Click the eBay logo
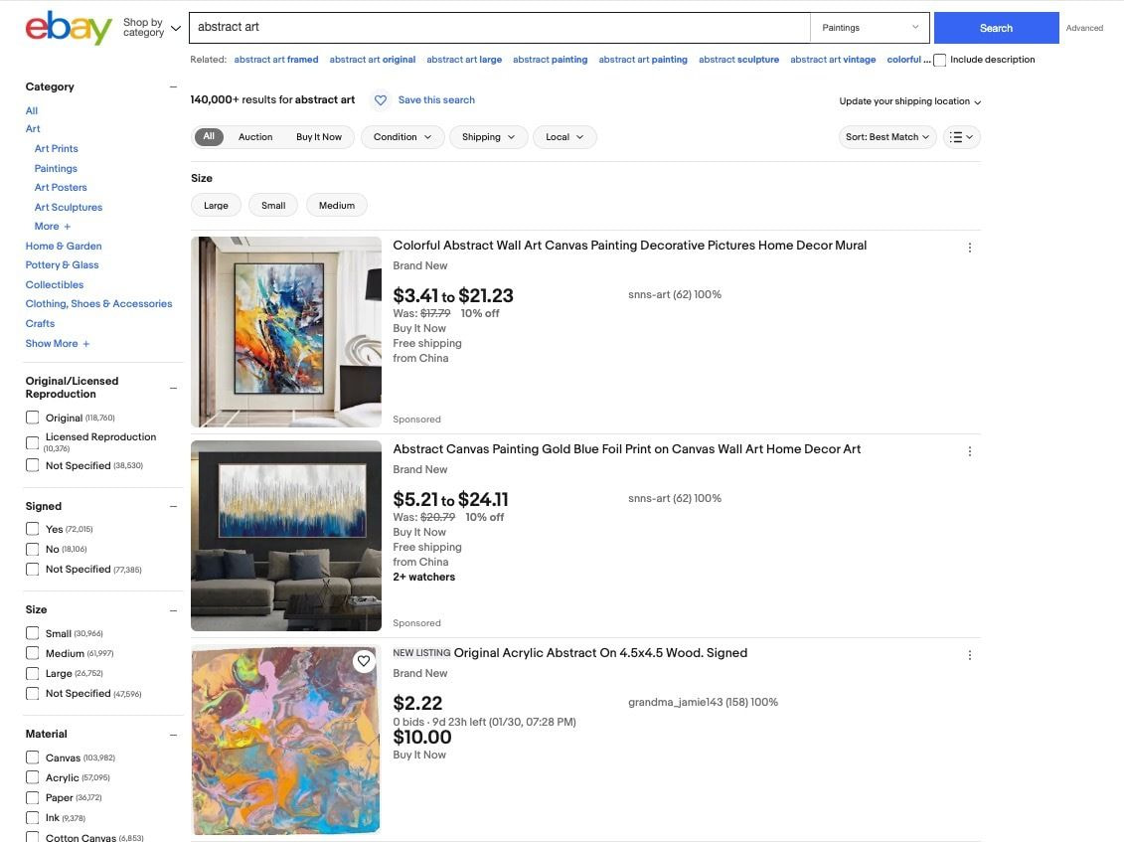The width and height of the screenshot is (1124, 842). [68, 28]
